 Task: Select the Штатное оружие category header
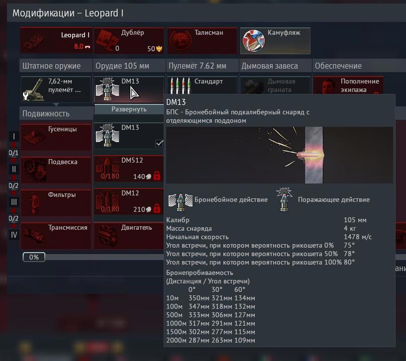click(56, 66)
